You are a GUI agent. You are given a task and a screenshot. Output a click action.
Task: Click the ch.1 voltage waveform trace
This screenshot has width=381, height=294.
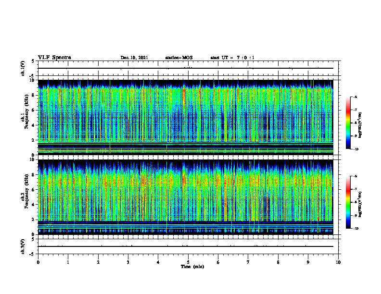tap(186, 68)
